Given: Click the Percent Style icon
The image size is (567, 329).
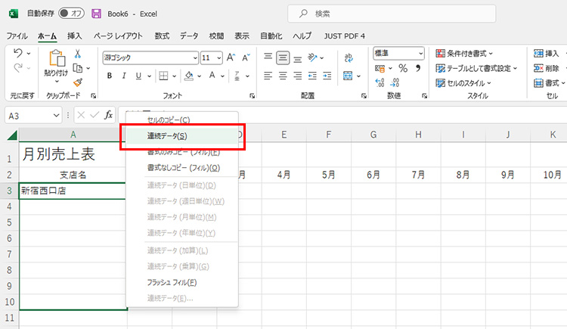Looking at the screenshot, I should (403, 68).
